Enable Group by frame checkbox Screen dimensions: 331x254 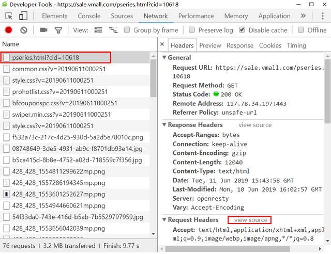pos(127,30)
